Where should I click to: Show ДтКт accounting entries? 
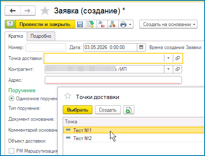102,24
